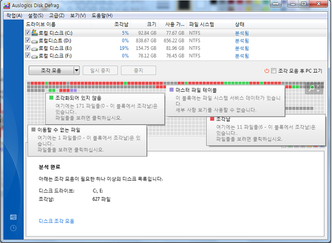Select the 5% fragmentation value for drive C:
This screenshot has width=332, height=243.
125,33
